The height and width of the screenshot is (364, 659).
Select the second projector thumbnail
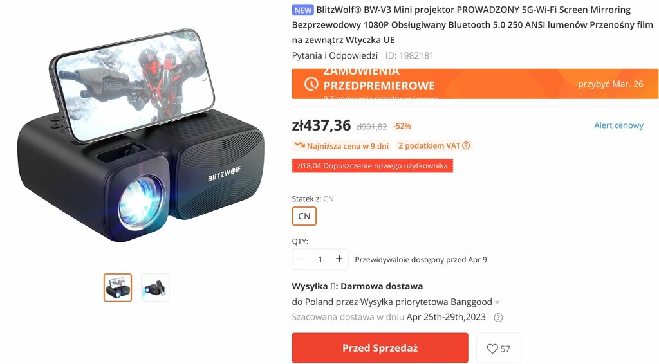coord(155,287)
